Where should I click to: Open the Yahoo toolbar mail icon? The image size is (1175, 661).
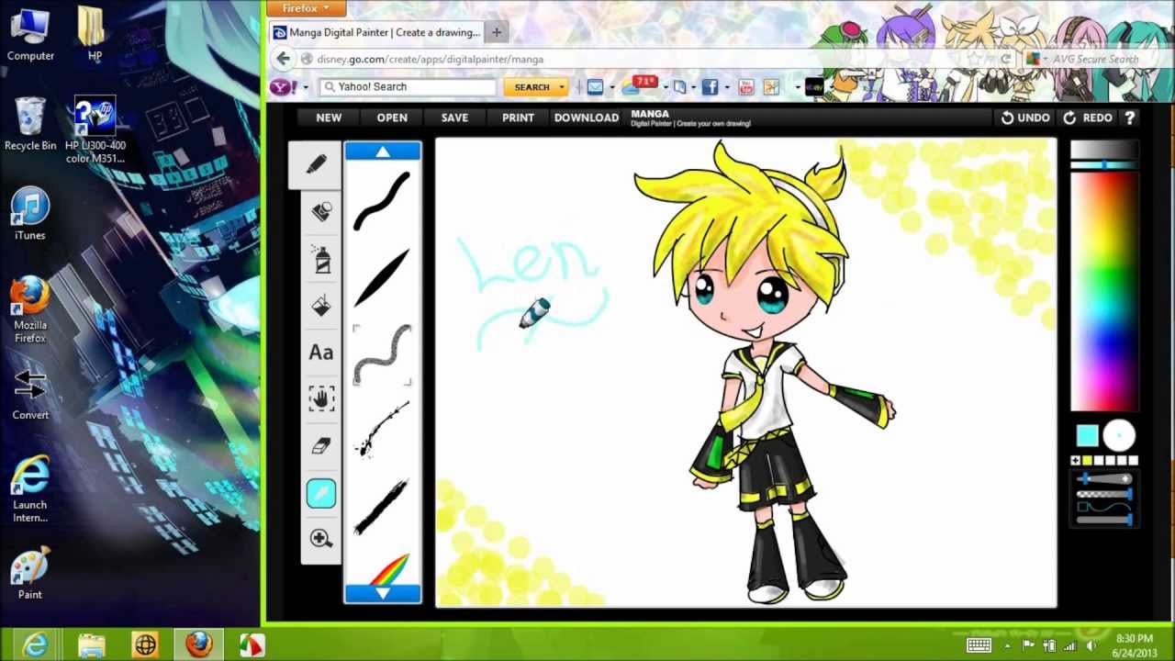(x=595, y=87)
